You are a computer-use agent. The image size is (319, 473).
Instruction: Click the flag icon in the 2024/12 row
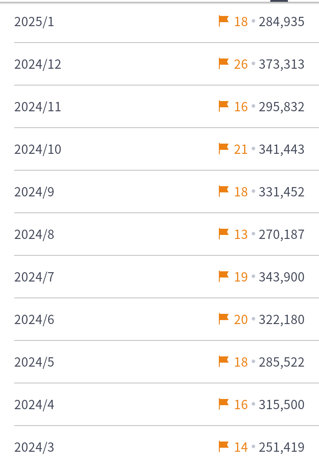pos(223,64)
